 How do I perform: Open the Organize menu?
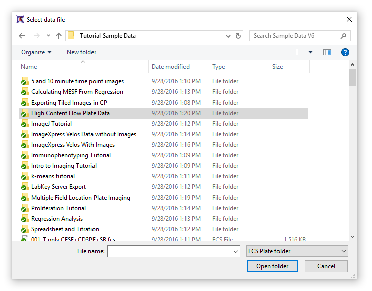pos(36,52)
